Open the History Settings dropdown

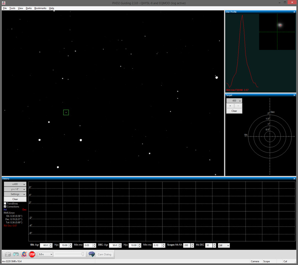click(15, 194)
